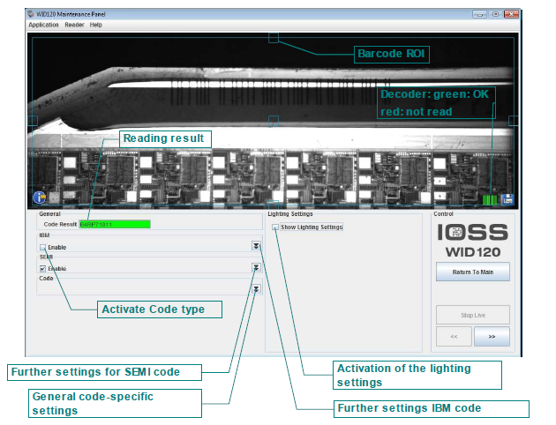Maximize the WID120 Maintenance Panel window
The height and width of the screenshot is (425, 556).
coord(495,14)
